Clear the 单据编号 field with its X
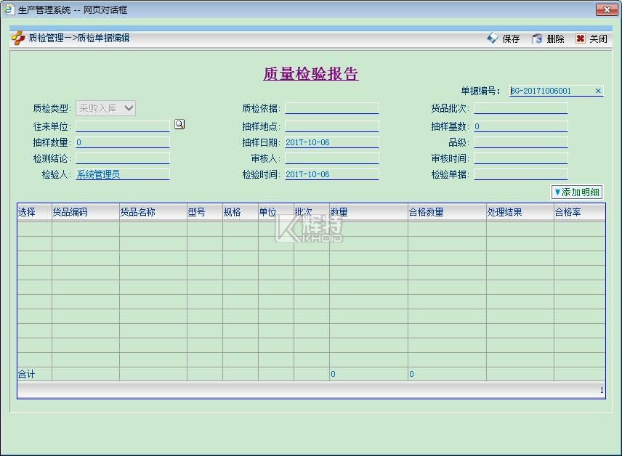This screenshot has width=622, height=456. [598, 91]
